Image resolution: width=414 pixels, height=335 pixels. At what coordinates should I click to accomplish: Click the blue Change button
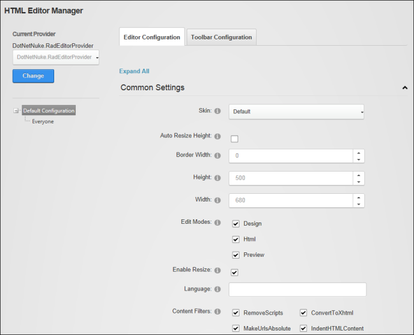[33, 76]
